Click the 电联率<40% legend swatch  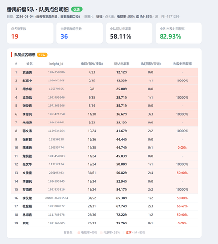[x=79, y=233]
